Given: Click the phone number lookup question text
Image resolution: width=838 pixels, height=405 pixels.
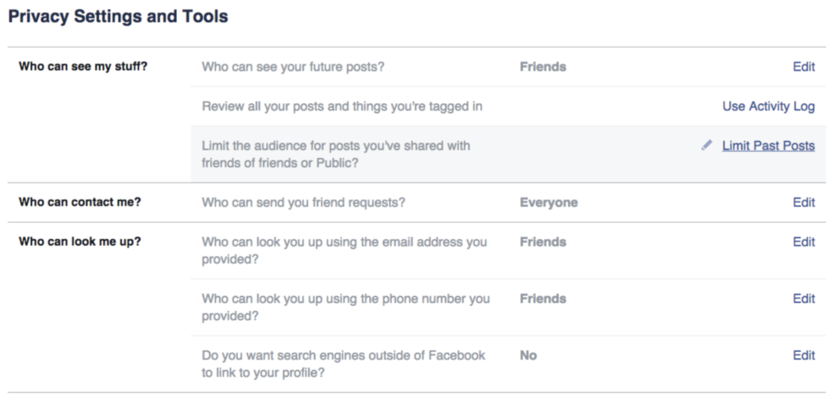Looking at the screenshot, I should [345, 307].
